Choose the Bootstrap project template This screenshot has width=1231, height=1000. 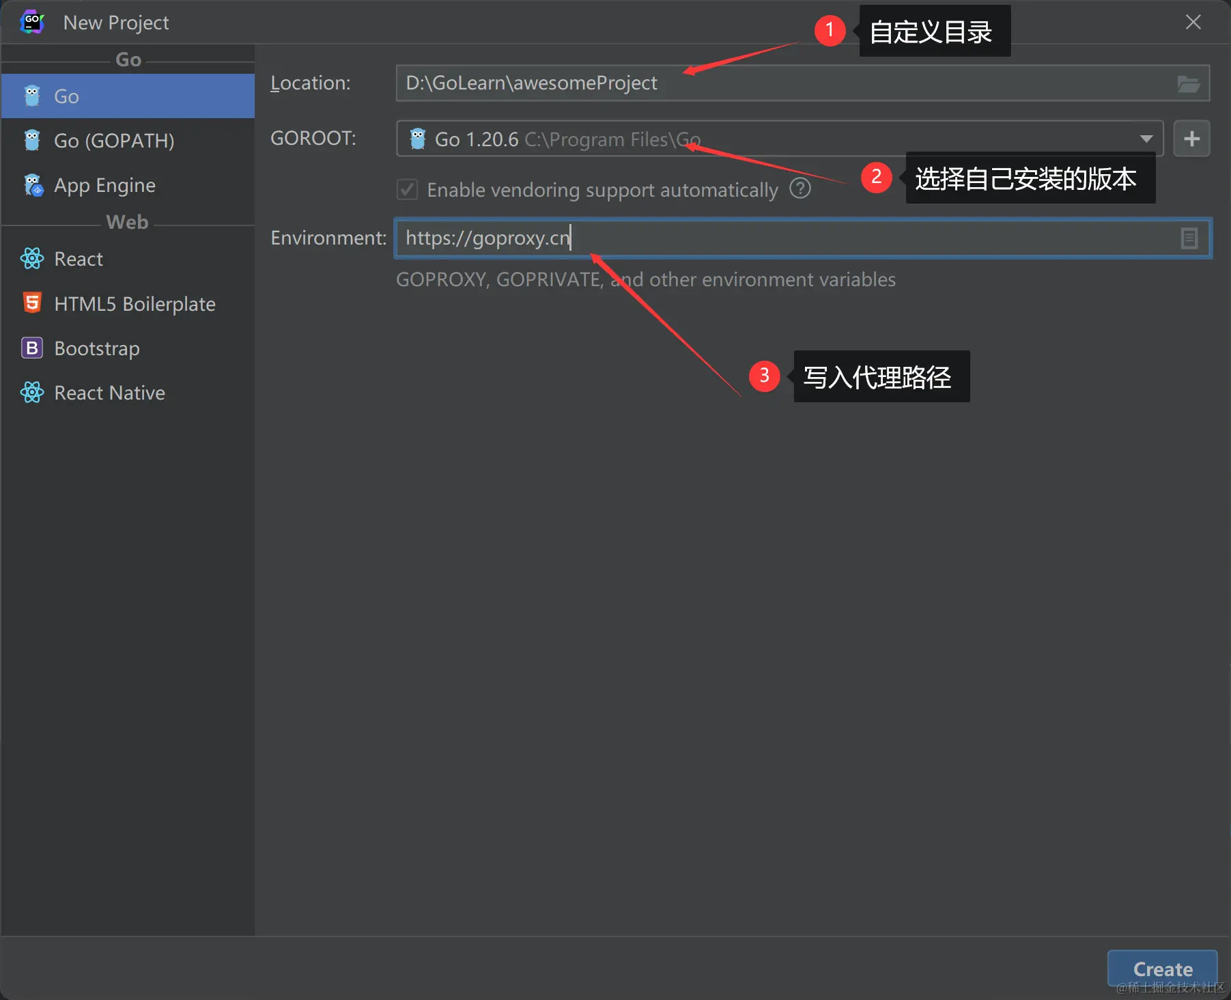click(x=128, y=348)
